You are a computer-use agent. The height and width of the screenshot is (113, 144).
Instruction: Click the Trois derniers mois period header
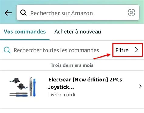72,65
